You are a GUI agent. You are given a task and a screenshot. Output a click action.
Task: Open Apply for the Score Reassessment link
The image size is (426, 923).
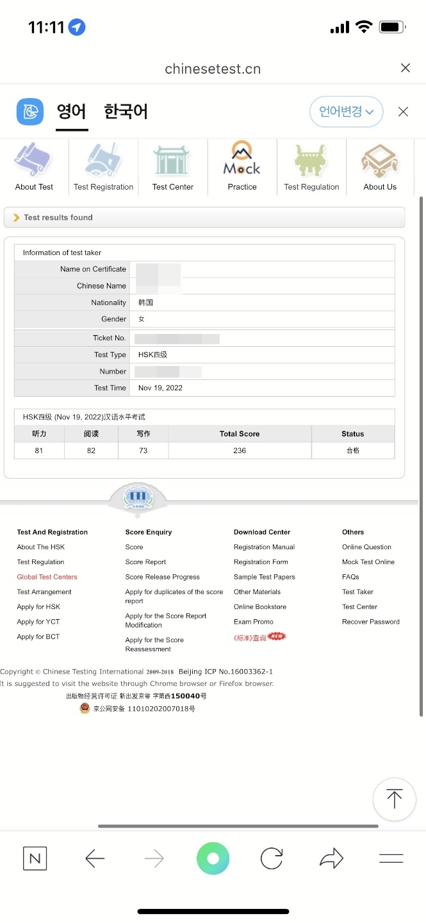154,644
